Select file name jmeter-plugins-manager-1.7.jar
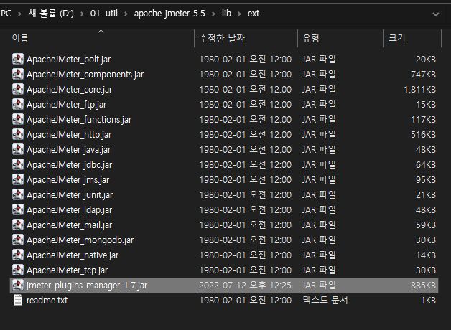451x330 pixels. [87, 286]
